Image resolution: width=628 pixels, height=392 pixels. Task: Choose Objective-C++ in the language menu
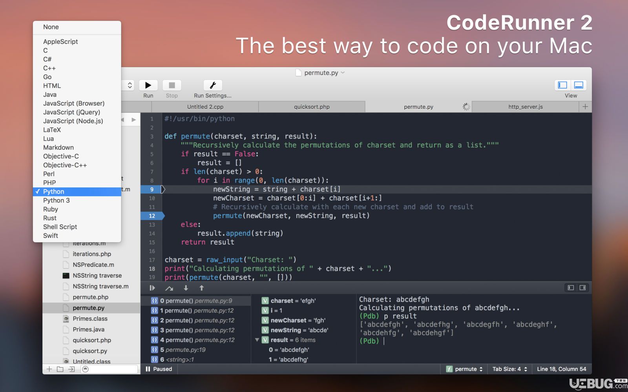pos(77,165)
